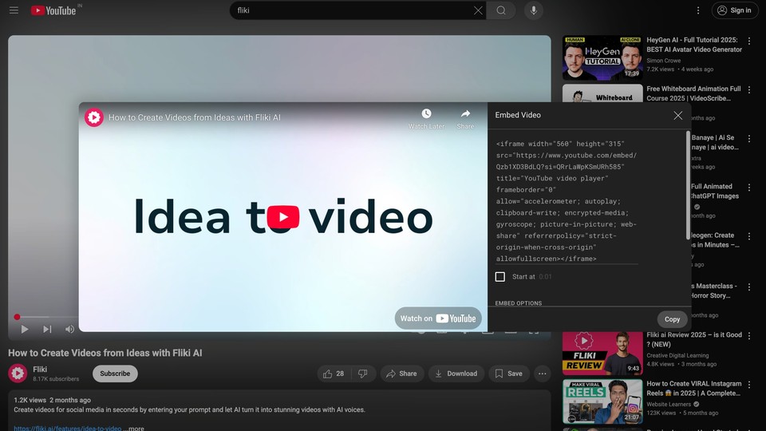
Task: Click Watch Later in embed preview
Action: tap(426, 119)
